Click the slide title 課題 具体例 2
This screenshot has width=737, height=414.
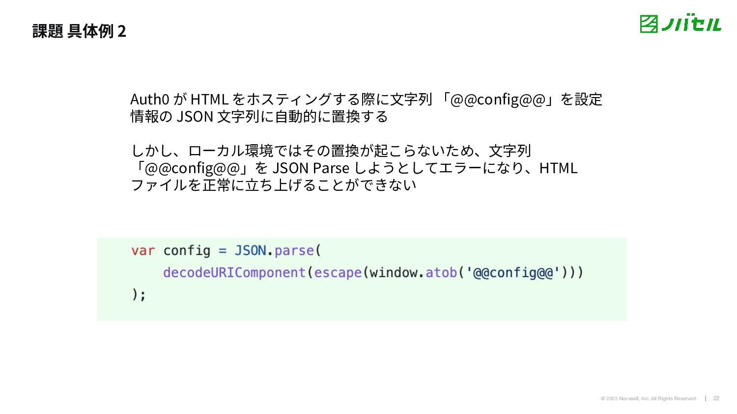(79, 31)
